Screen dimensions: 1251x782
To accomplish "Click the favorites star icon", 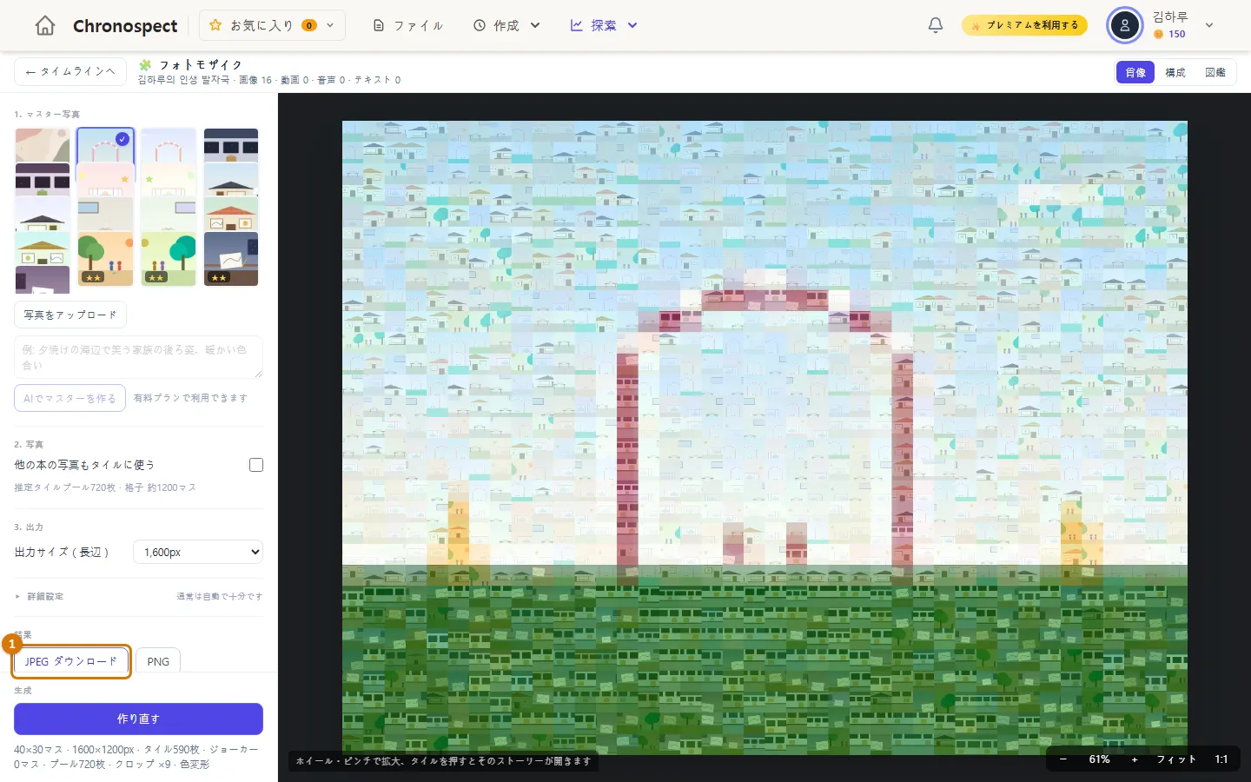I will point(215,25).
